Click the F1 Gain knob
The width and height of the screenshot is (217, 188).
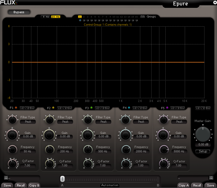[12, 135]
